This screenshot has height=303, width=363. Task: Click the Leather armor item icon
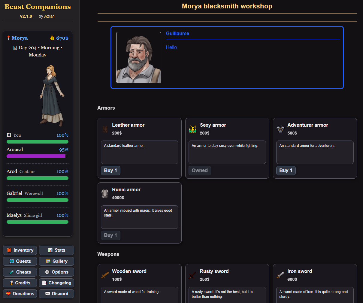105,129
